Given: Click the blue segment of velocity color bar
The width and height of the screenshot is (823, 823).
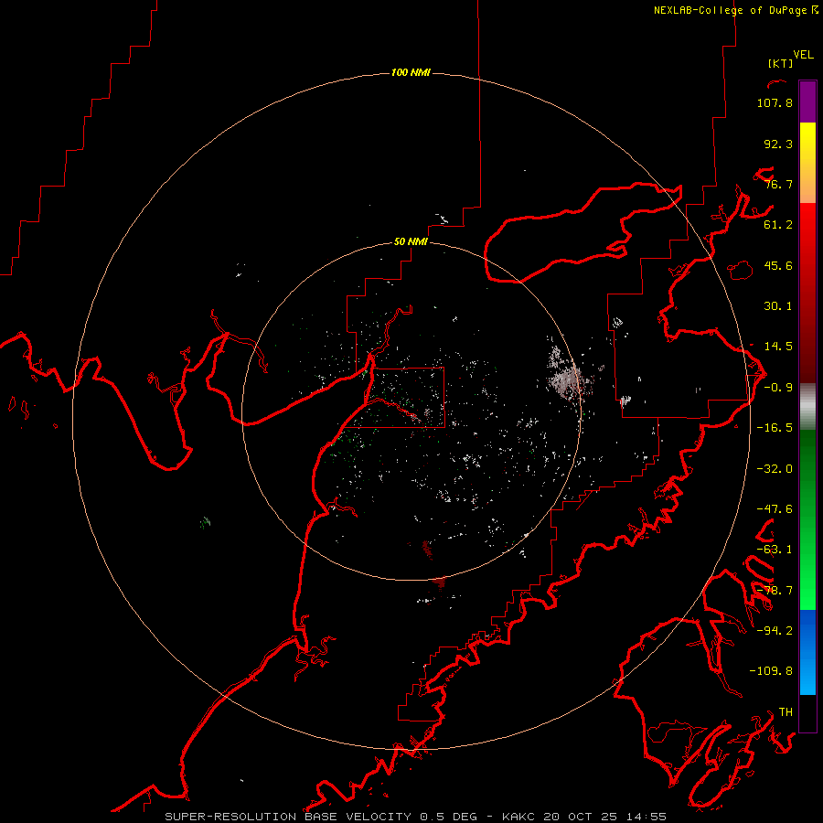Looking at the screenshot, I should point(807,652).
